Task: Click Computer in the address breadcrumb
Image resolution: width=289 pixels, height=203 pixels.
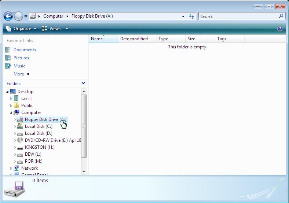Action: [x=53, y=16]
